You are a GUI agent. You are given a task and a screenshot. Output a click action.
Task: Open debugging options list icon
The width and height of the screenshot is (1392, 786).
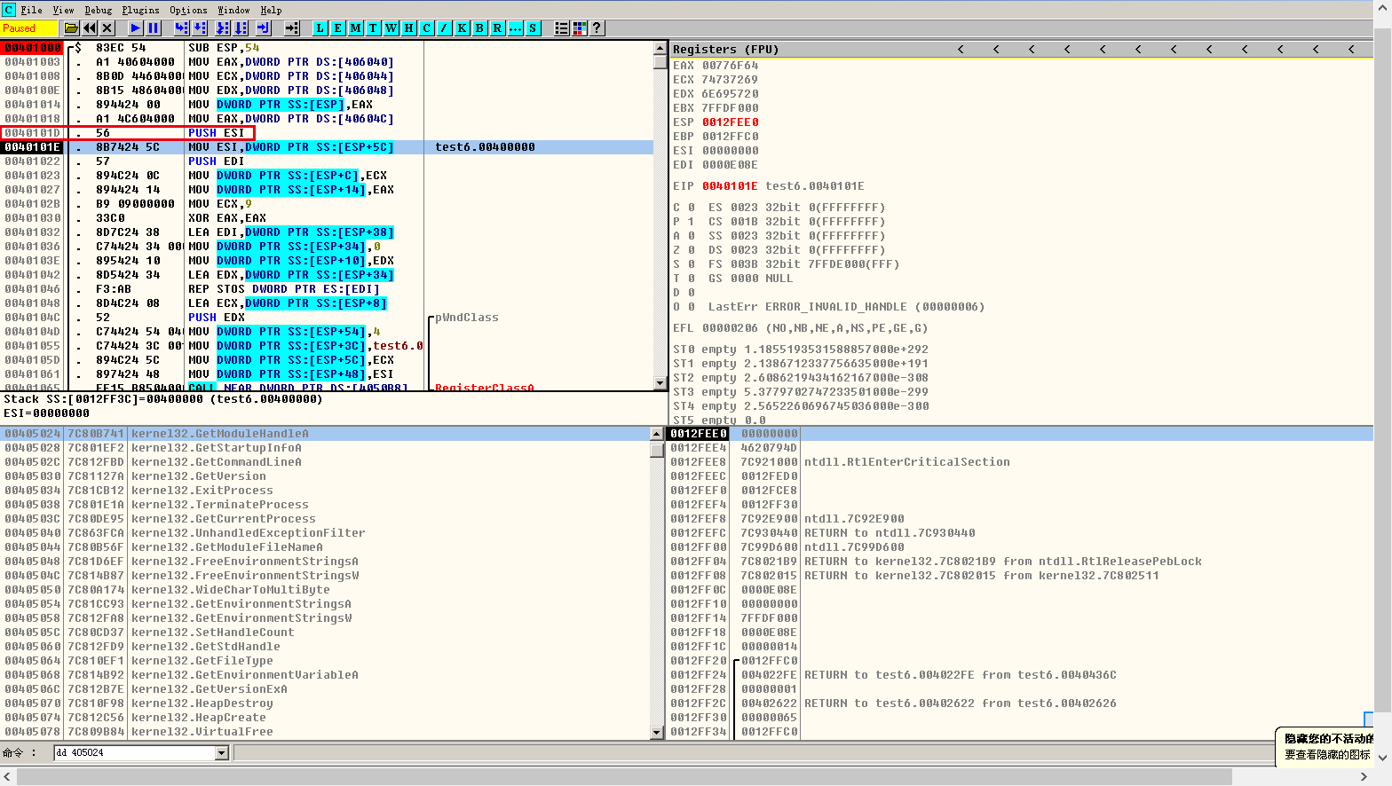[x=561, y=28]
